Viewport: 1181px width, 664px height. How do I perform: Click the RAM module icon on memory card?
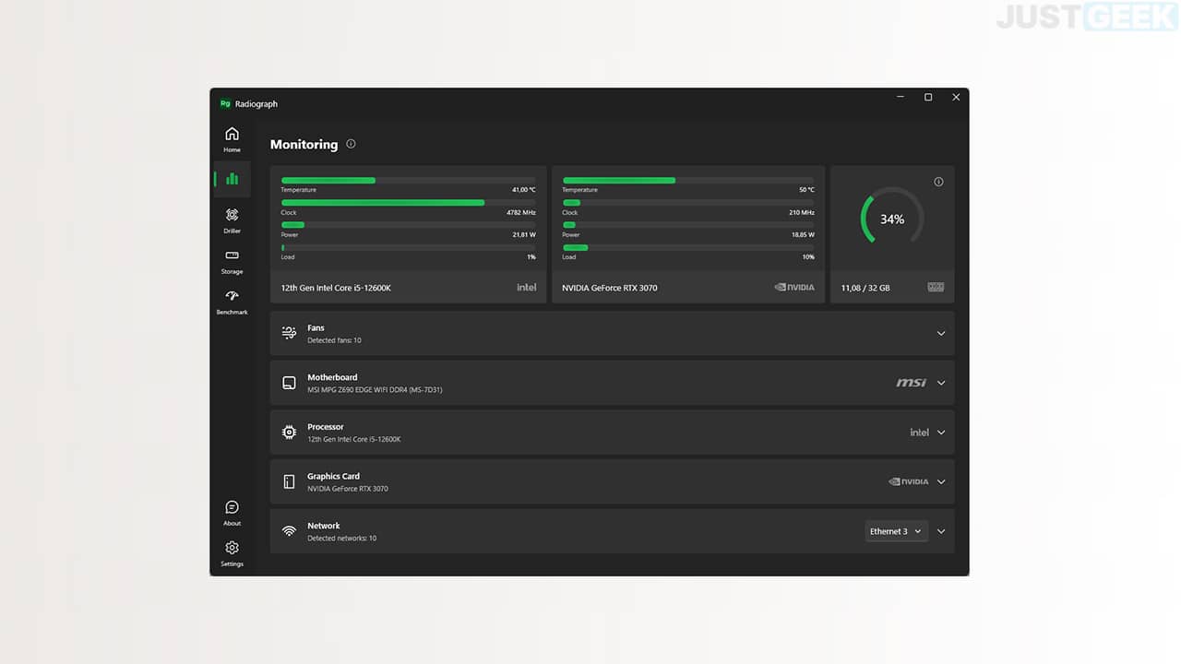(936, 288)
